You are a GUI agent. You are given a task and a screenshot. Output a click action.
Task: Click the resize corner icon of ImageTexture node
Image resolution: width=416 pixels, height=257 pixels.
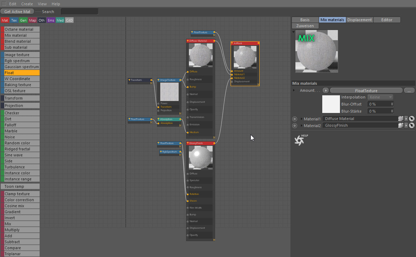pos(180,113)
